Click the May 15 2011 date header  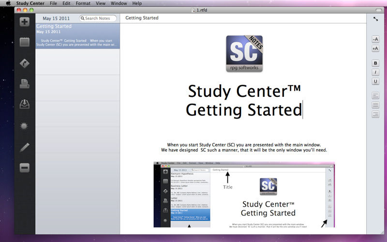(56, 18)
